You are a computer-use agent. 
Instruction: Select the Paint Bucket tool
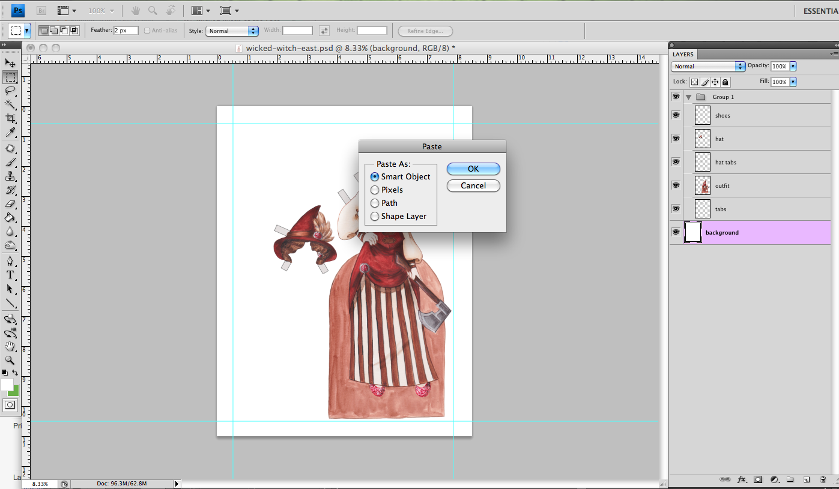10,217
